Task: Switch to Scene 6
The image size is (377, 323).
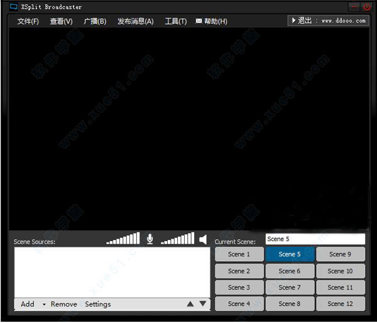Action: pyautogui.click(x=290, y=271)
